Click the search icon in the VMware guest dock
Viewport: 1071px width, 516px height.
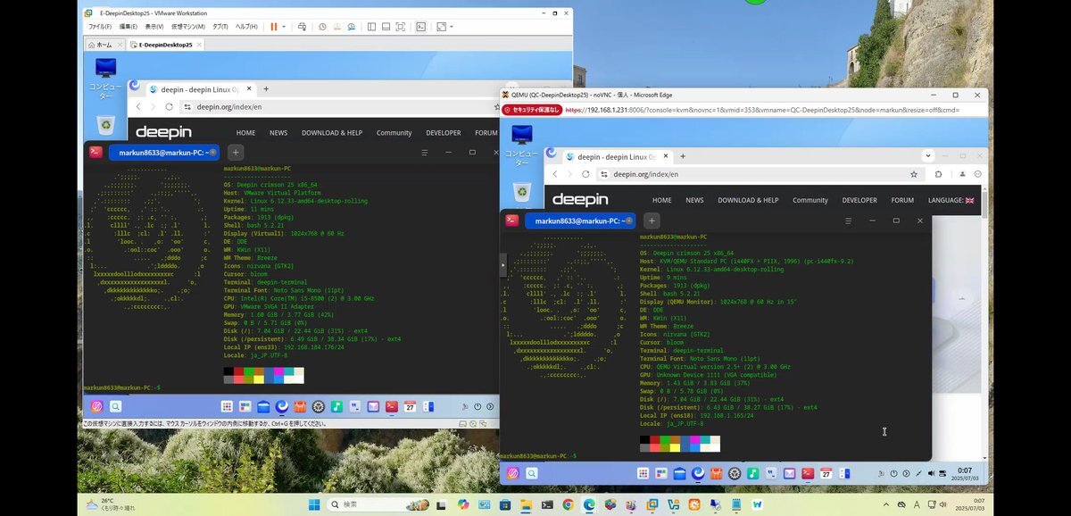pyautogui.click(x=115, y=406)
